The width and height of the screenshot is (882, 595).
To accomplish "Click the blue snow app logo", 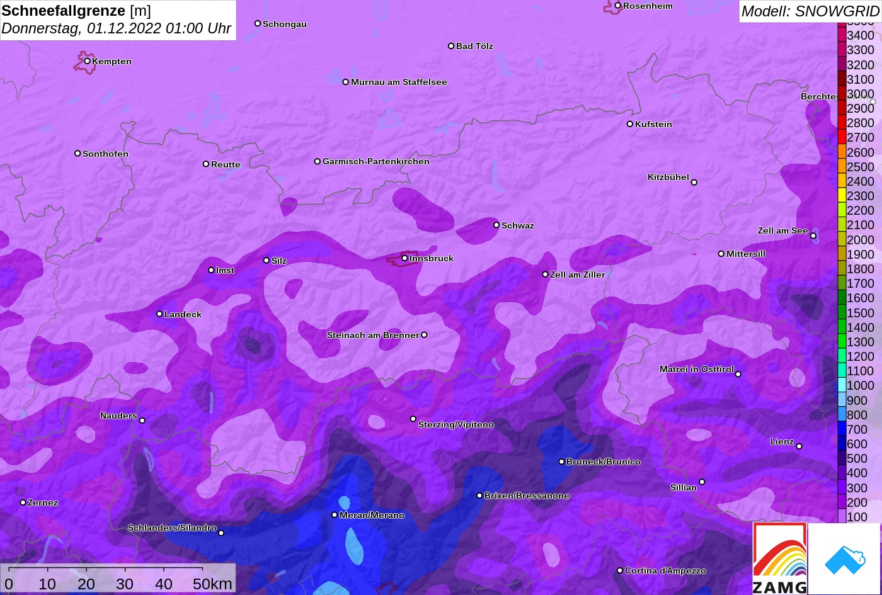I will 845,559.
